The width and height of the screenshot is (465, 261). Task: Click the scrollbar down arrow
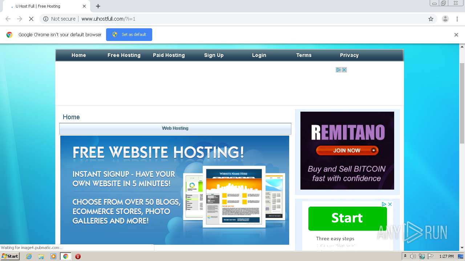tap(462, 248)
